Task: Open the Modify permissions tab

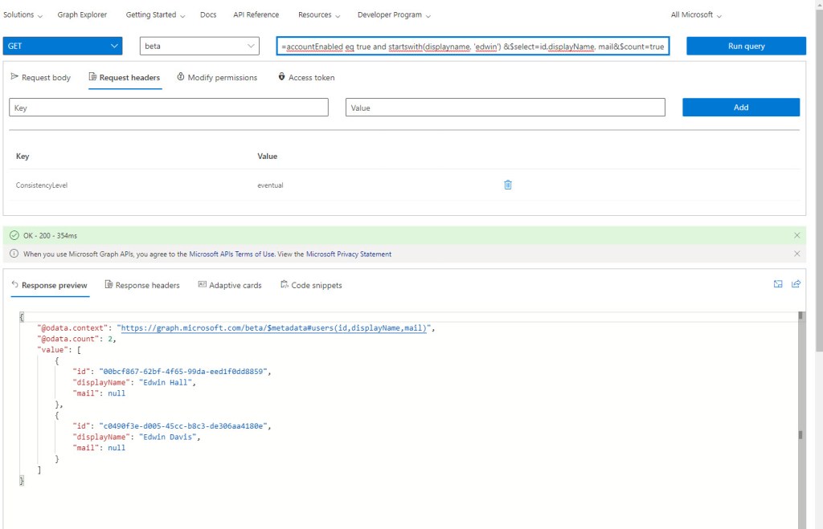Action: point(217,78)
